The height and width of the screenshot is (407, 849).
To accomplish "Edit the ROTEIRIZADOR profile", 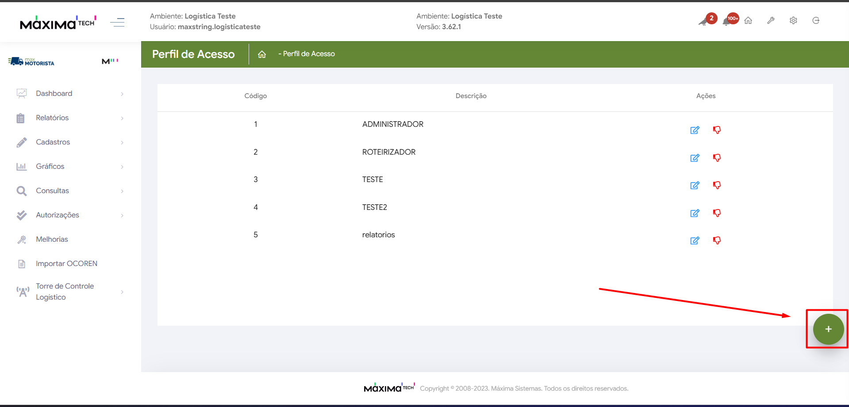I will point(695,158).
